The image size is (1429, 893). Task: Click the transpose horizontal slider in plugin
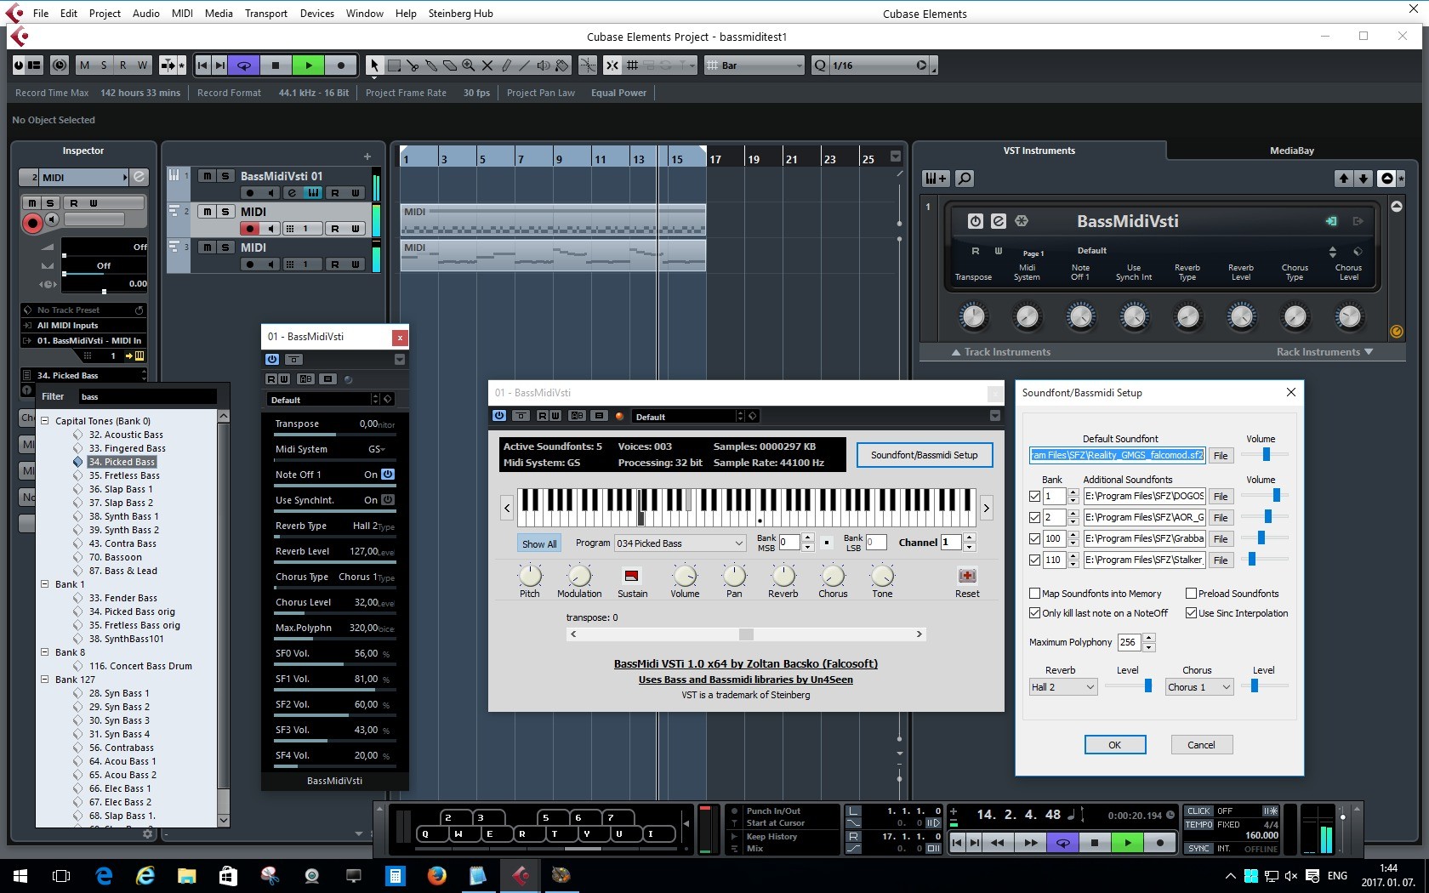click(746, 634)
